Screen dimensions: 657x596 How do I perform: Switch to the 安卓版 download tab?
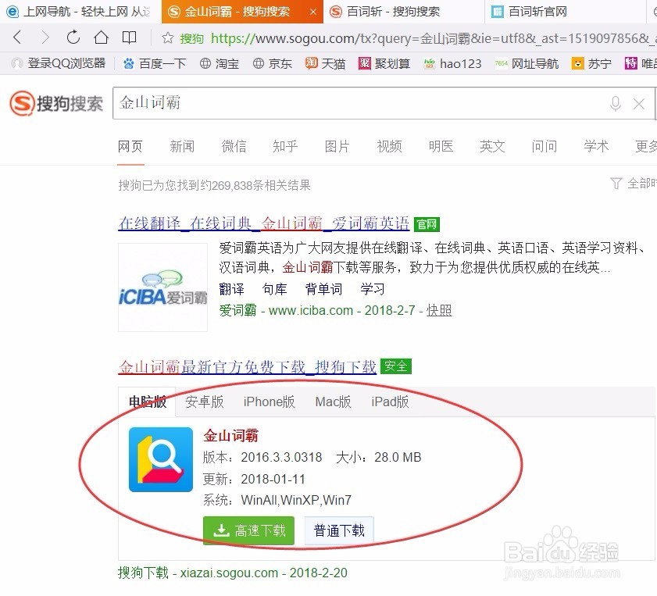point(205,401)
